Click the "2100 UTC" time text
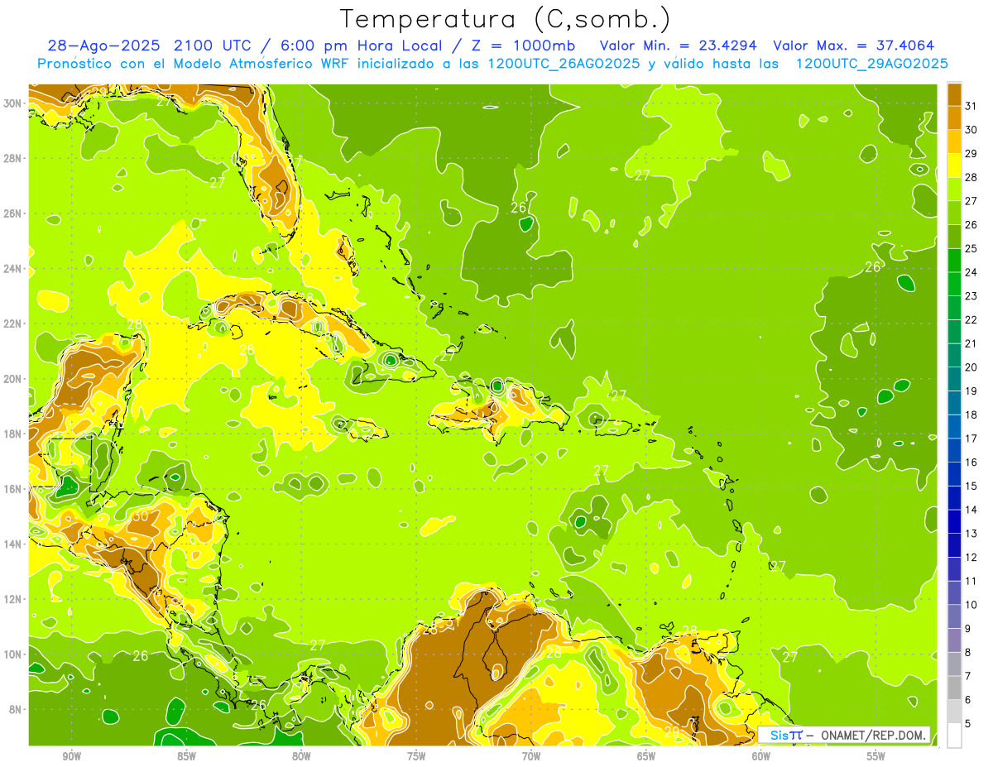This screenshot has width=993, height=767. pos(215,46)
